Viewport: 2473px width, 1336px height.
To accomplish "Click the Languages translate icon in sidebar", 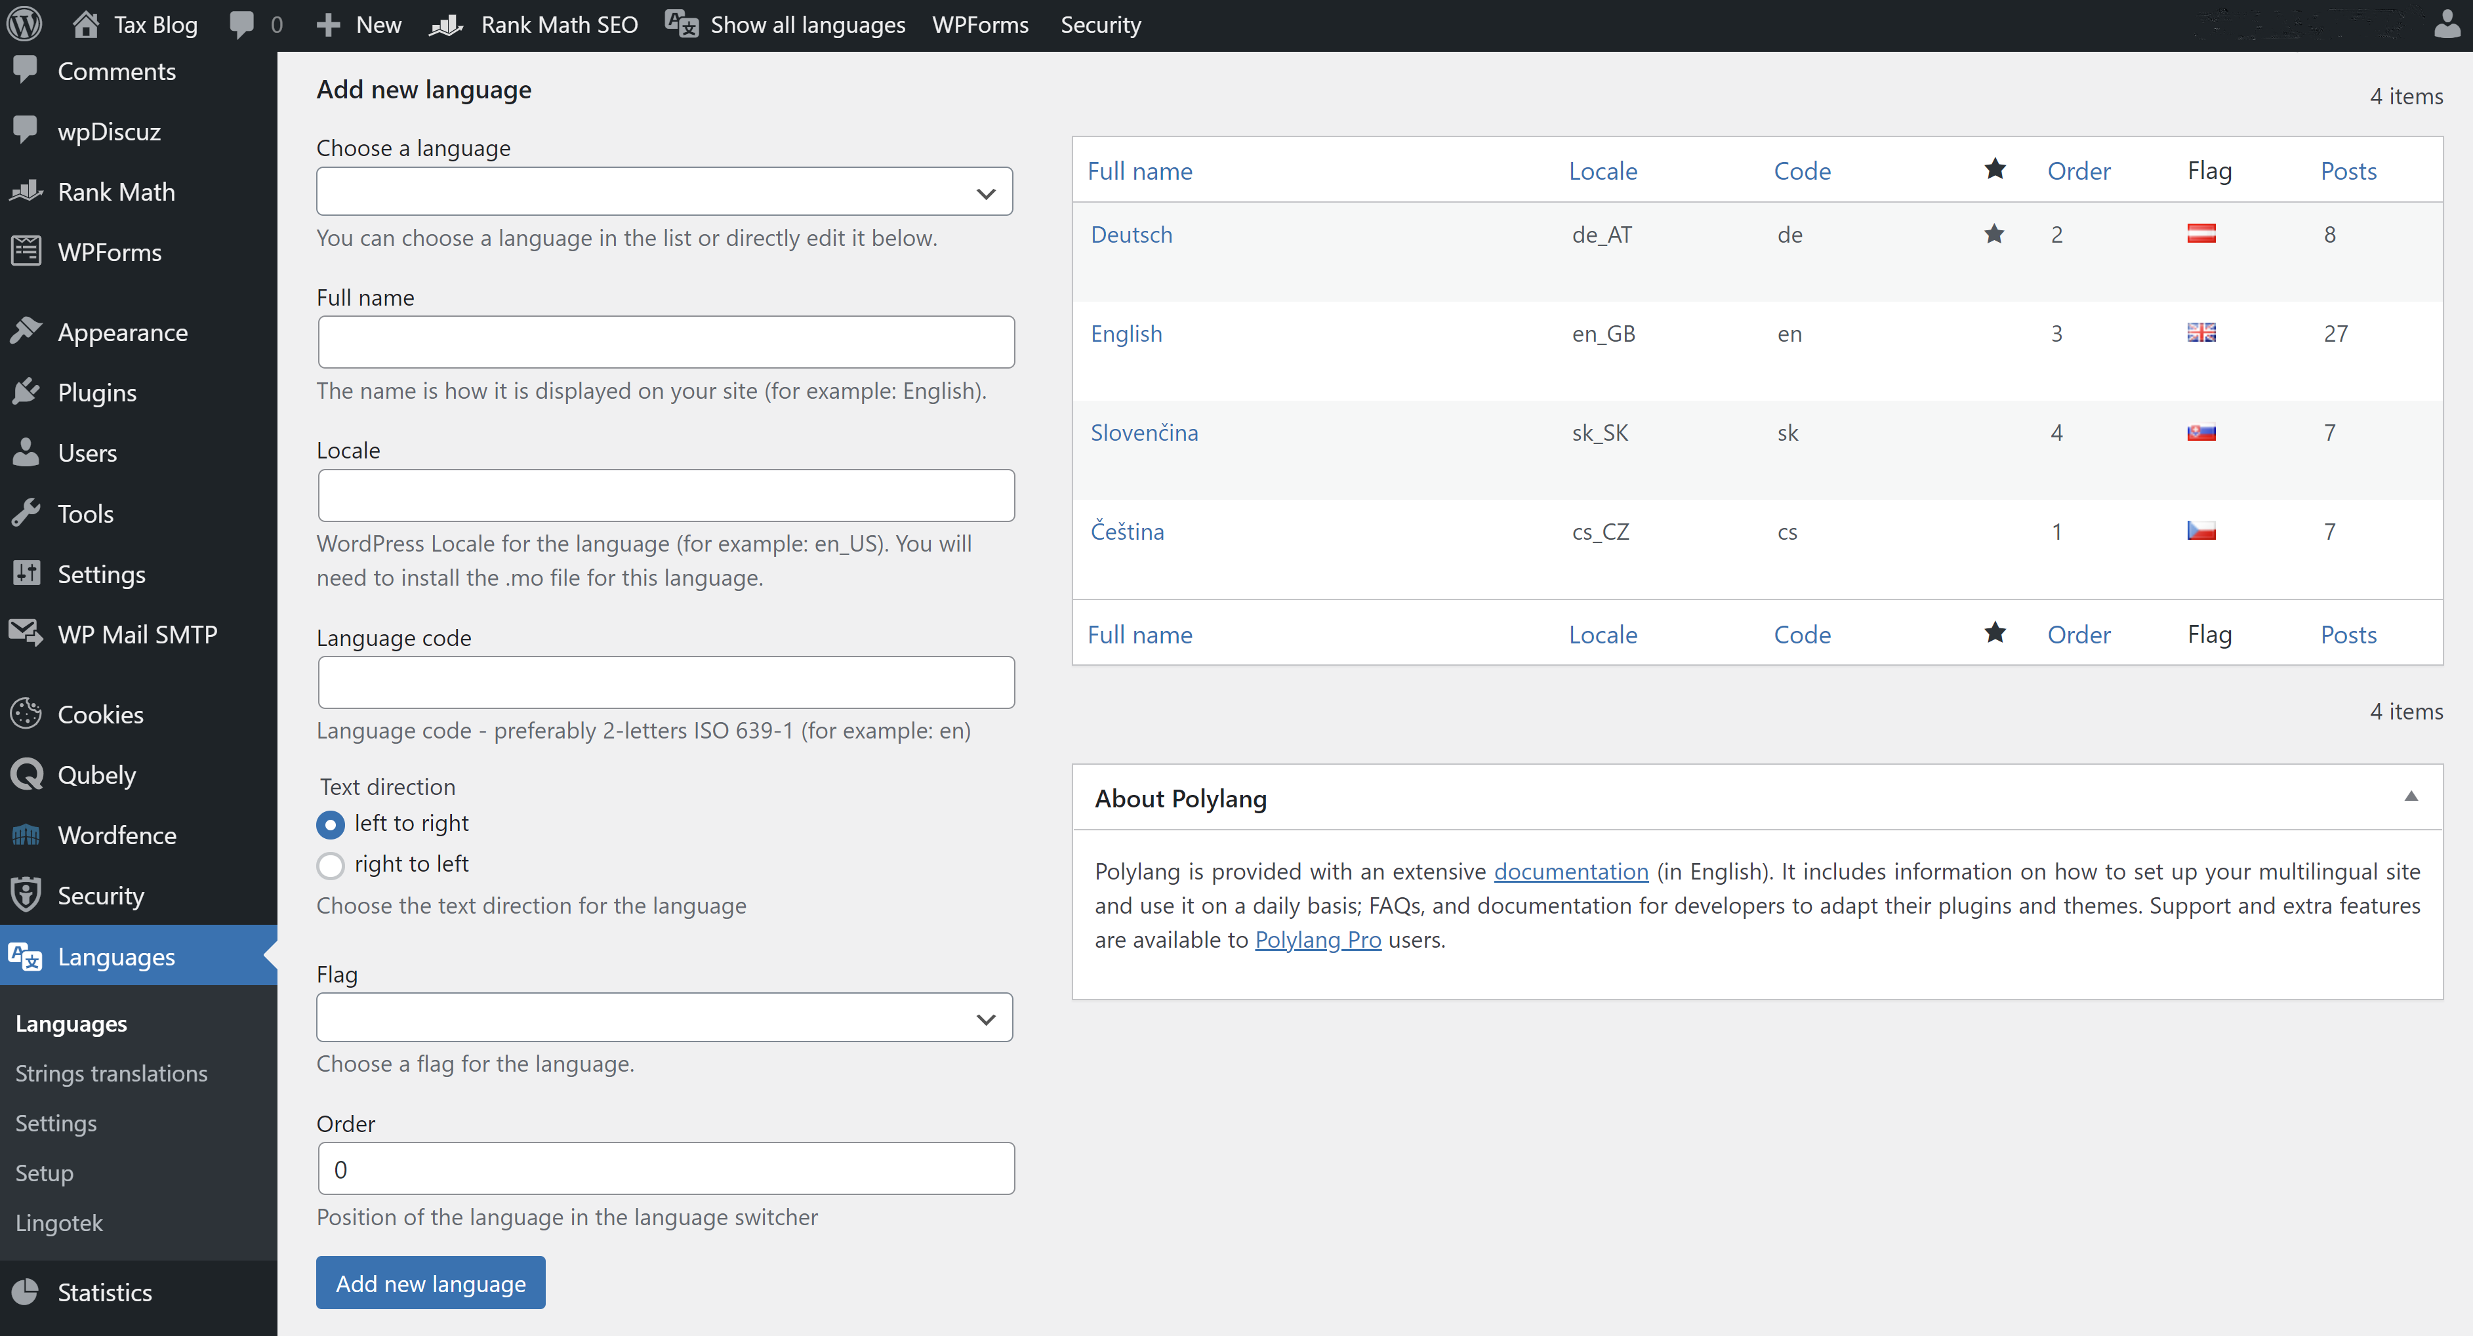I will [x=25, y=957].
